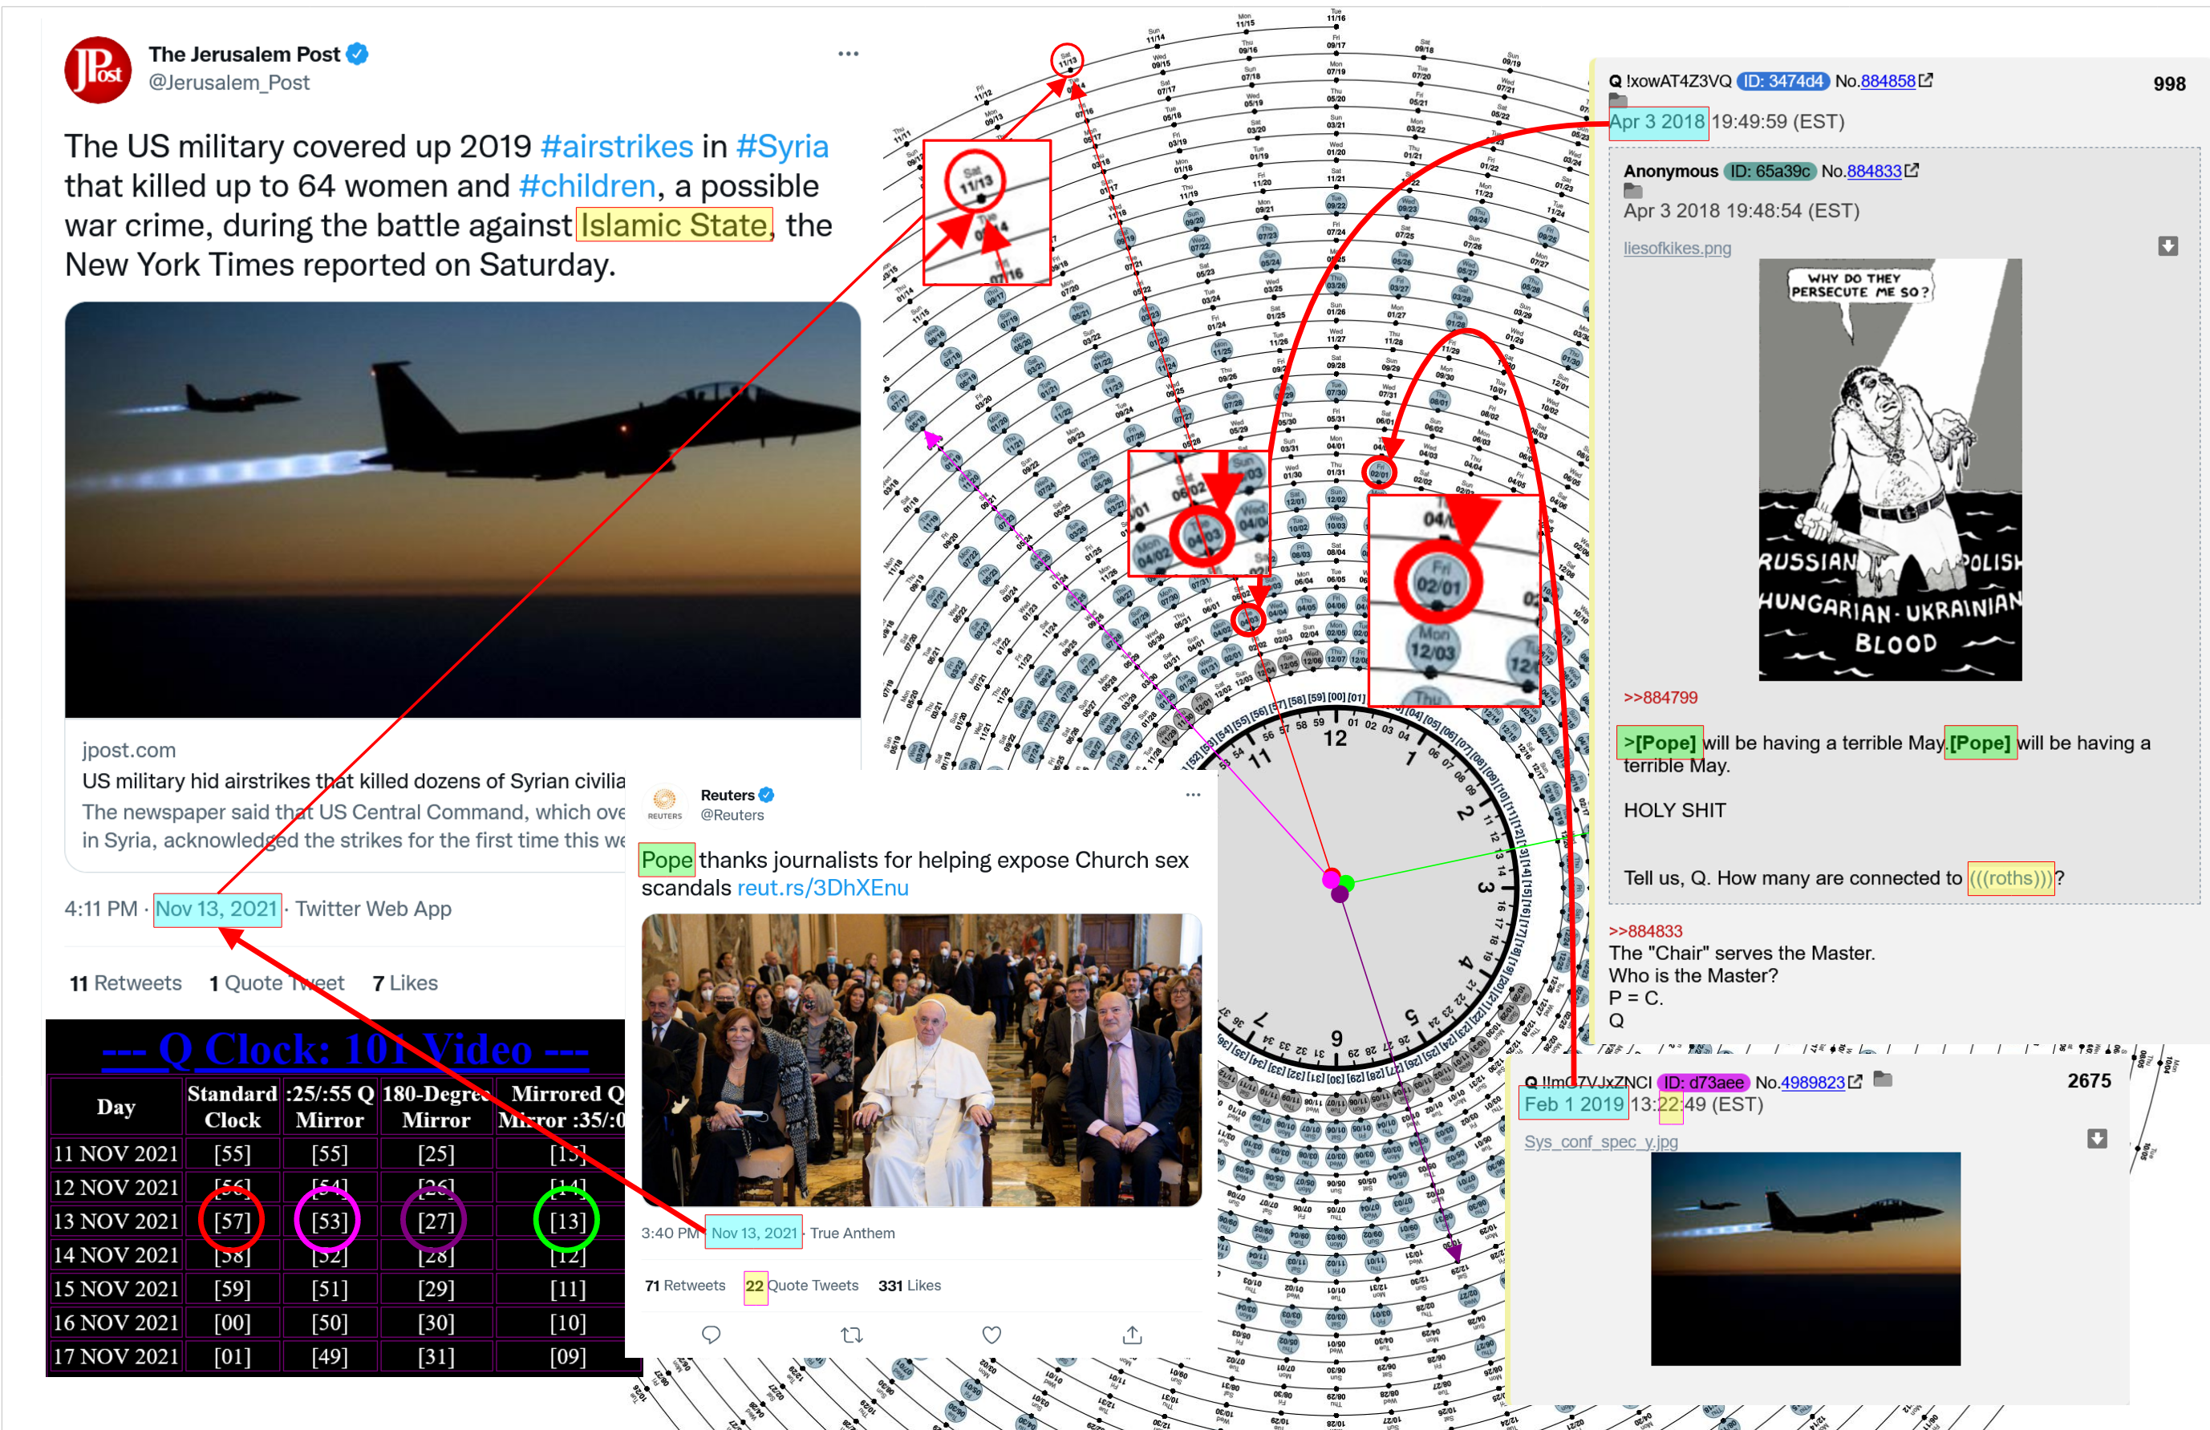Click the ID: 3474d4 badge
Image resolution: width=2210 pixels, height=1430 pixels.
point(1783,81)
